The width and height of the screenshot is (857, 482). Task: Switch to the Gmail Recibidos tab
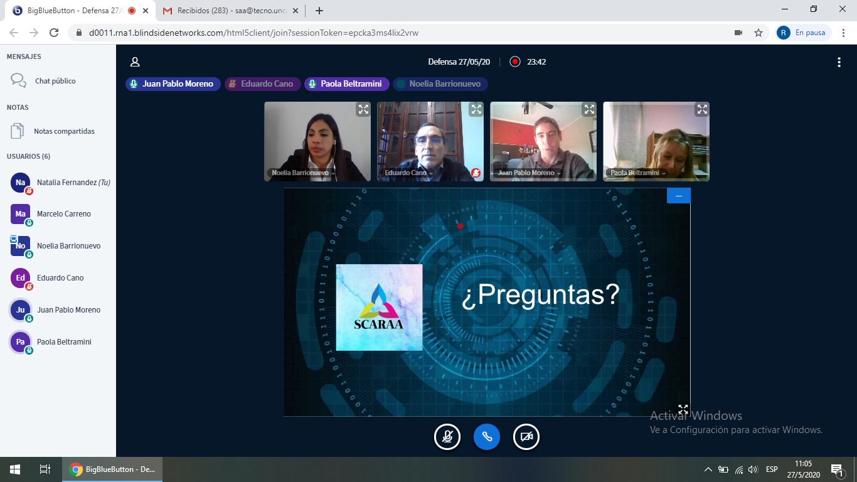(229, 11)
